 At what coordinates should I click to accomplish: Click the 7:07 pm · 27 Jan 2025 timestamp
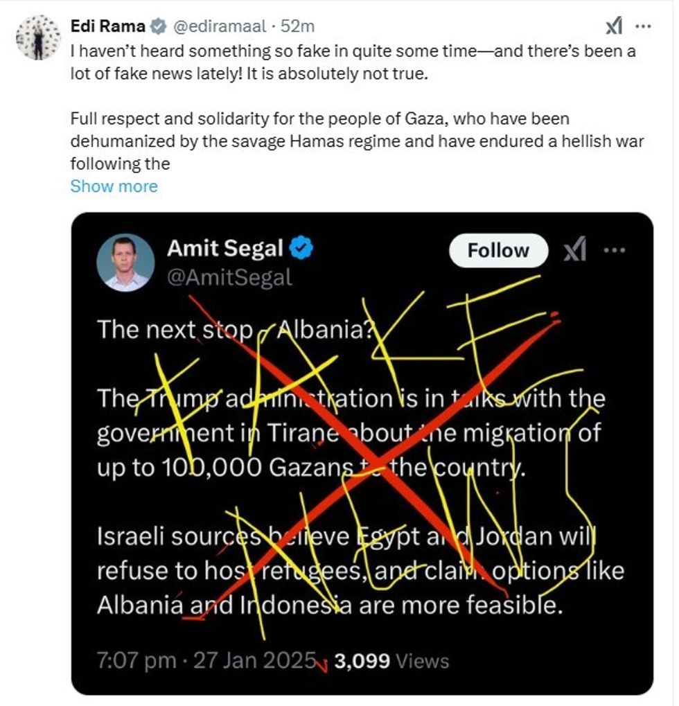coord(206,660)
